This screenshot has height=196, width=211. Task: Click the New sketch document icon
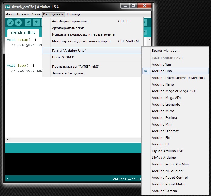[x=28, y=22]
